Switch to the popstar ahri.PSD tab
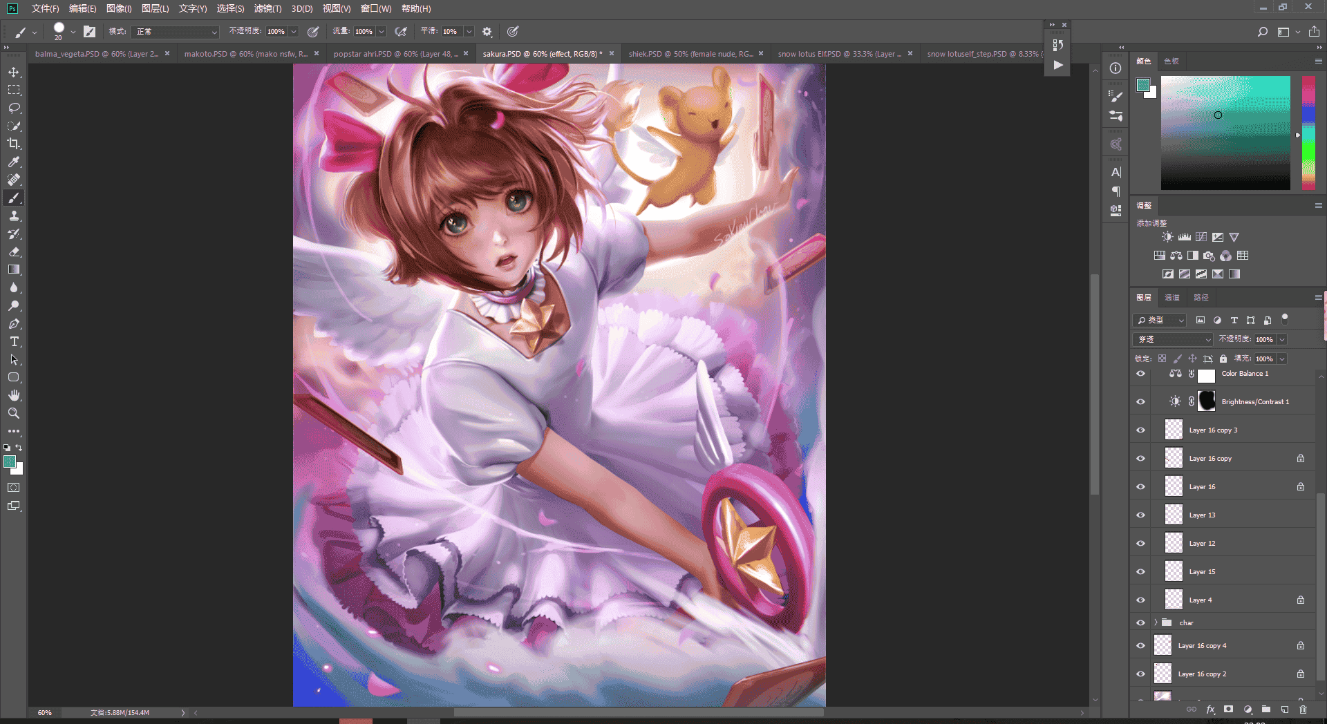Screen dimensions: 1327x724 coord(395,54)
